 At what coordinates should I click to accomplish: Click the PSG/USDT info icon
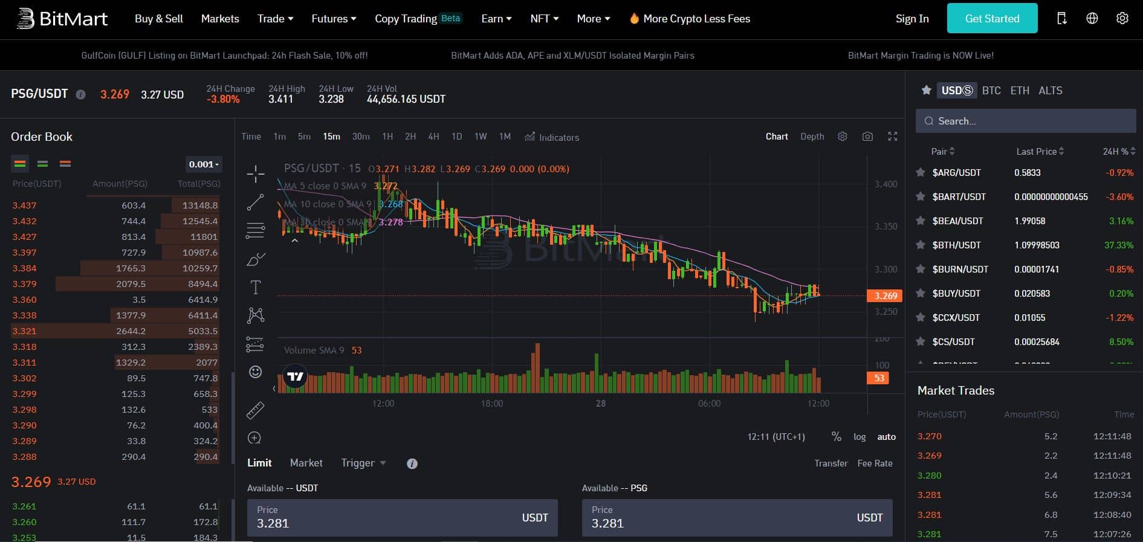click(80, 94)
